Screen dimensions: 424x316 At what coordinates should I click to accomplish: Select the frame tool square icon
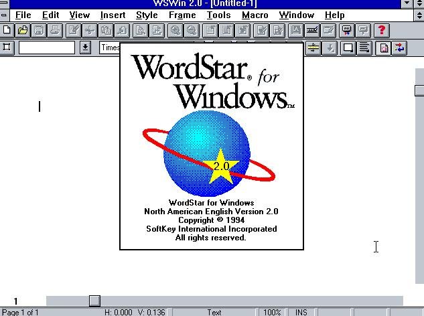click(x=7, y=48)
